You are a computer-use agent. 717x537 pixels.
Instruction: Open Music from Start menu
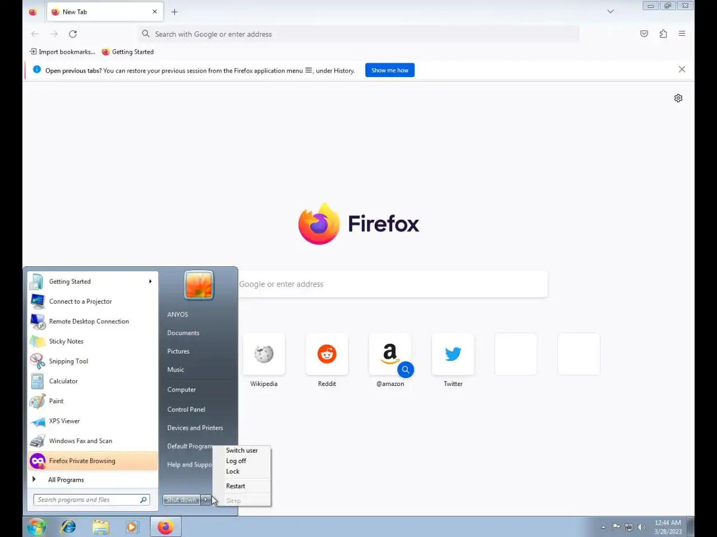coord(175,370)
